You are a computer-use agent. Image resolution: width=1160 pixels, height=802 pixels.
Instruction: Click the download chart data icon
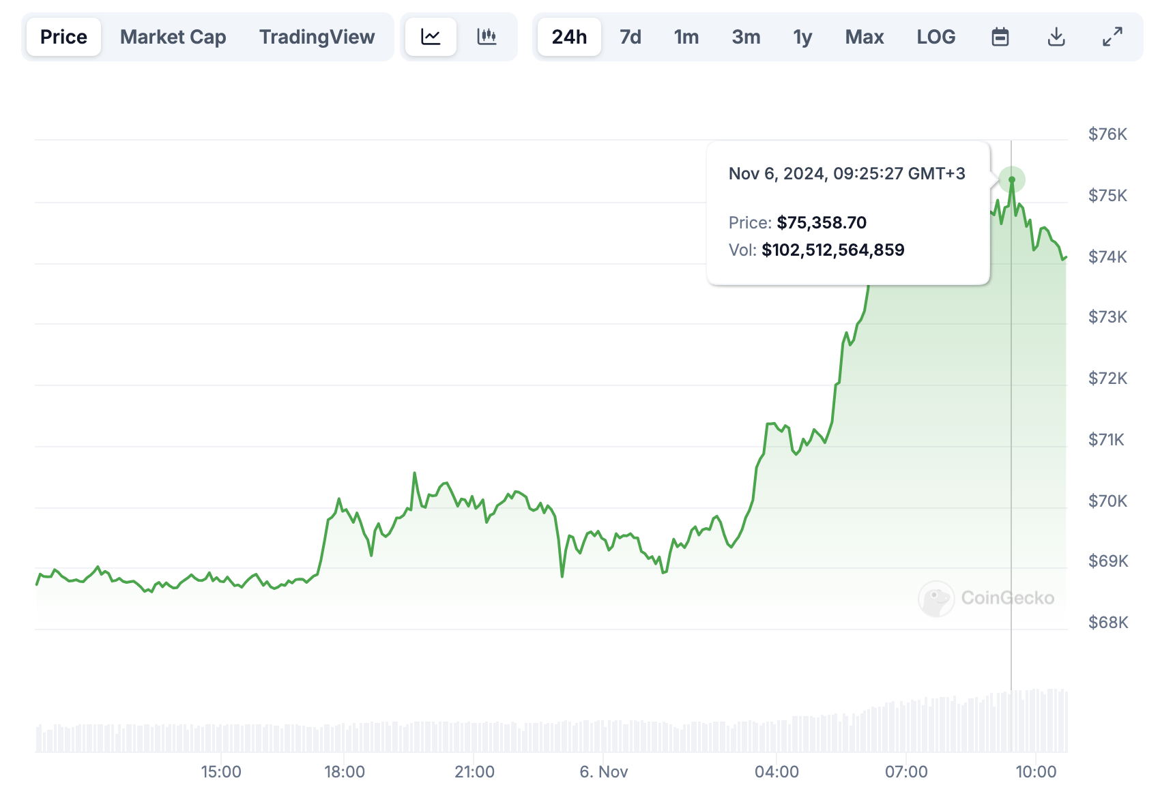[x=1056, y=37]
